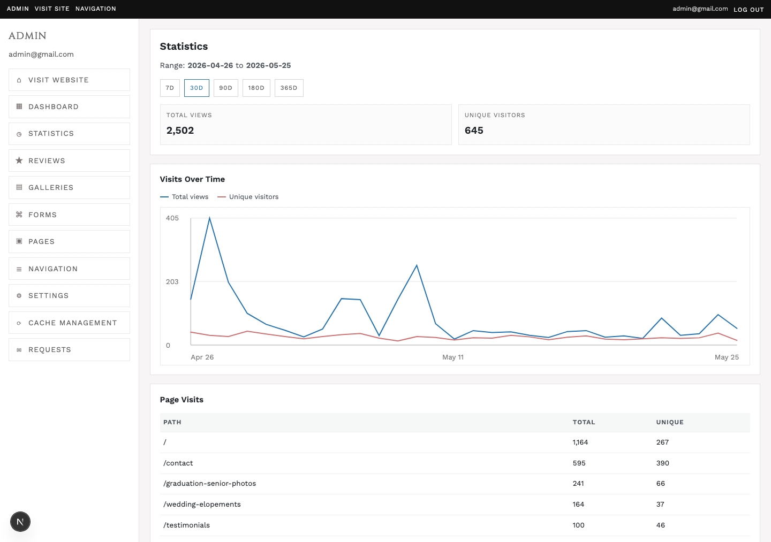The image size is (771, 542).
Task: Click the ADMIN heading in sidebar
Action: tap(27, 36)
